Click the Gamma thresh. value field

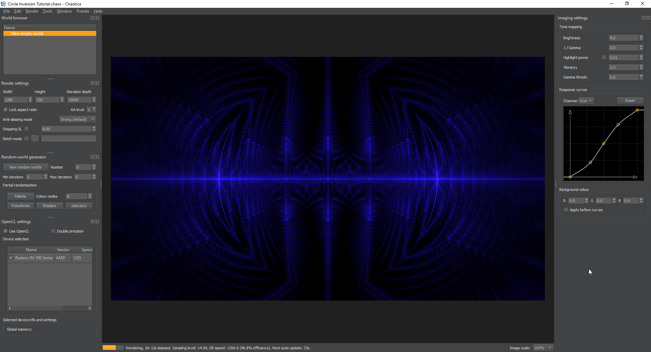coord(624,77)
